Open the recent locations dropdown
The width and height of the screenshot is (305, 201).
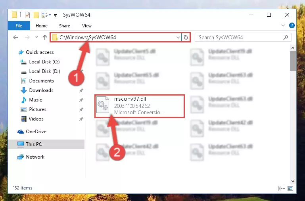pyautogui.click(x=36, y=37)
